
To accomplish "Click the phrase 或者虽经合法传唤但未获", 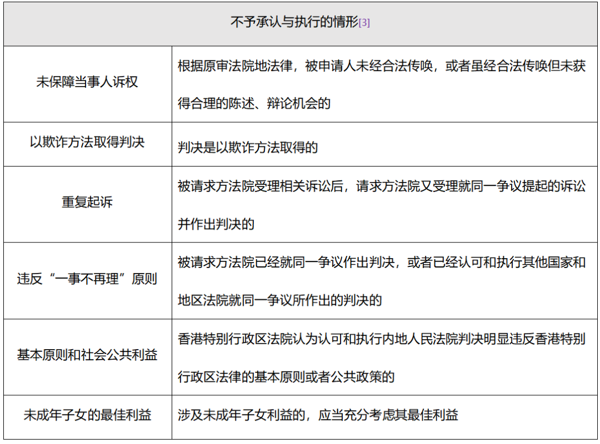I will [x=516, y=66].
